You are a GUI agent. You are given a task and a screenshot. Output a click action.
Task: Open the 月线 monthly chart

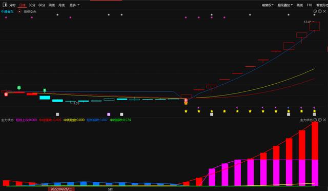point(61,5)
